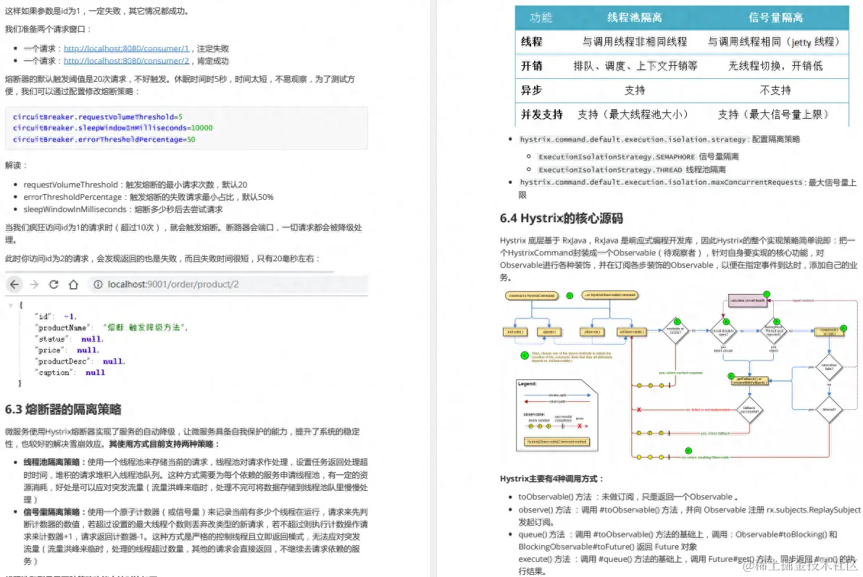The image size is (863, 577).
Task: Click the line "我们准备两个请求窗口："
Action: click(49, 29)
